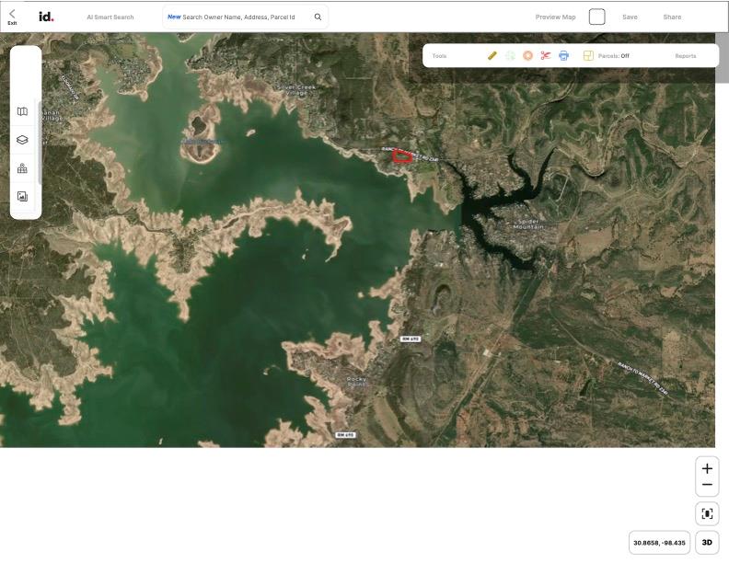Click the Ranch to Market Rd 2341 label at lower right

point(643,378)
